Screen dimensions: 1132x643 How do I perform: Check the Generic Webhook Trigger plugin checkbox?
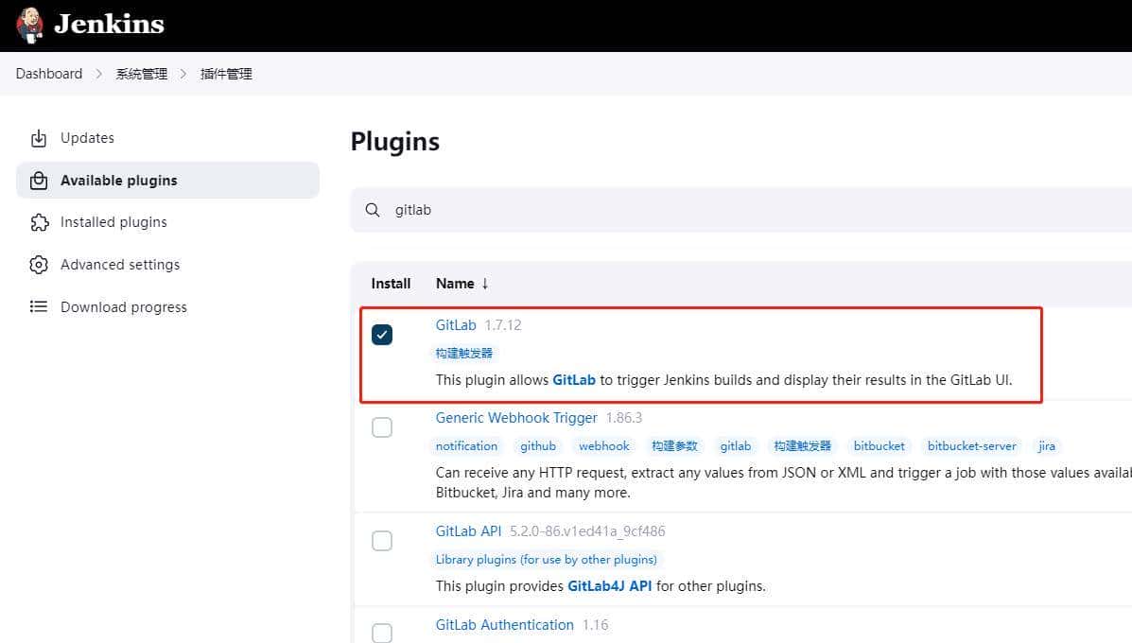(381, 426)
